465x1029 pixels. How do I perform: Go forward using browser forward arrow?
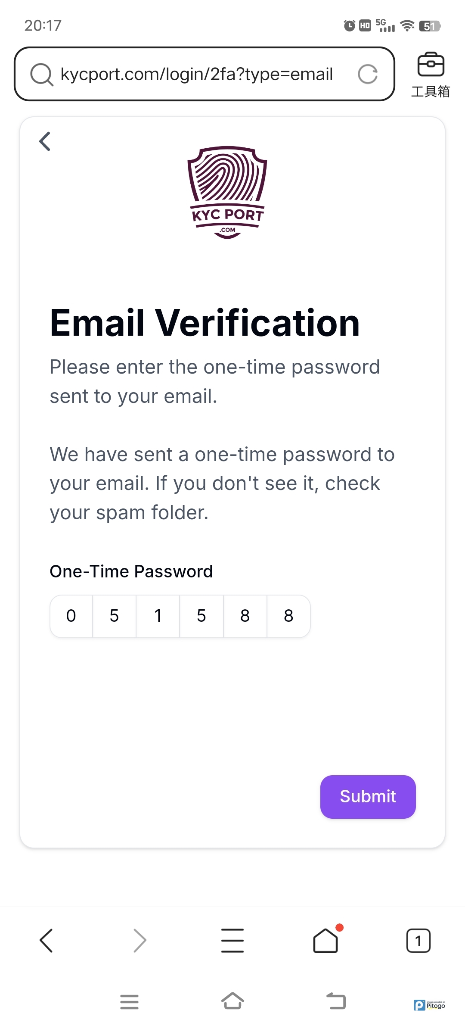pyautogui.click(x=139, y=940)
